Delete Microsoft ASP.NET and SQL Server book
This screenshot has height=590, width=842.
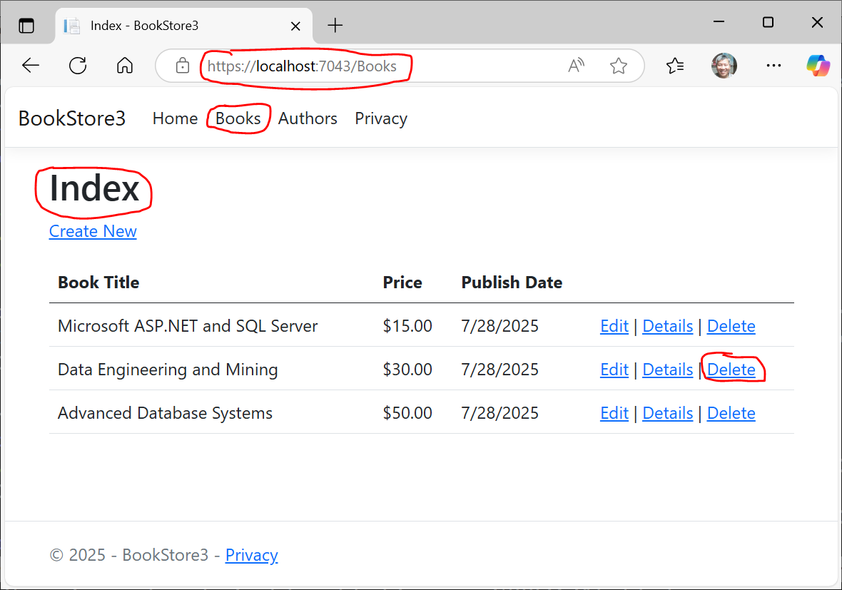(731, 326)
